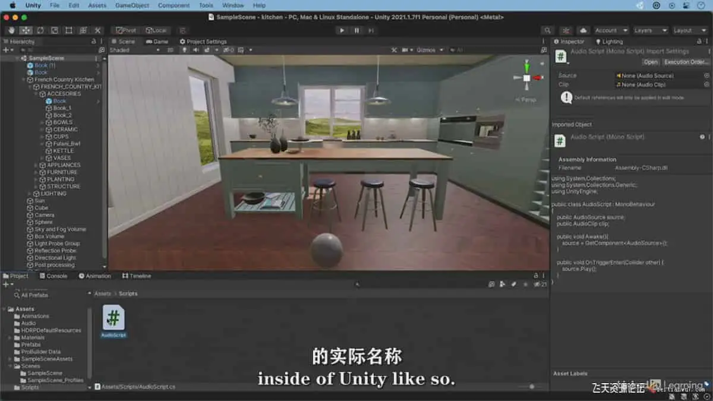This screenshot has width=713, height=401.
Task: Open the Account dropdown
Action: (x=610, y=30)
